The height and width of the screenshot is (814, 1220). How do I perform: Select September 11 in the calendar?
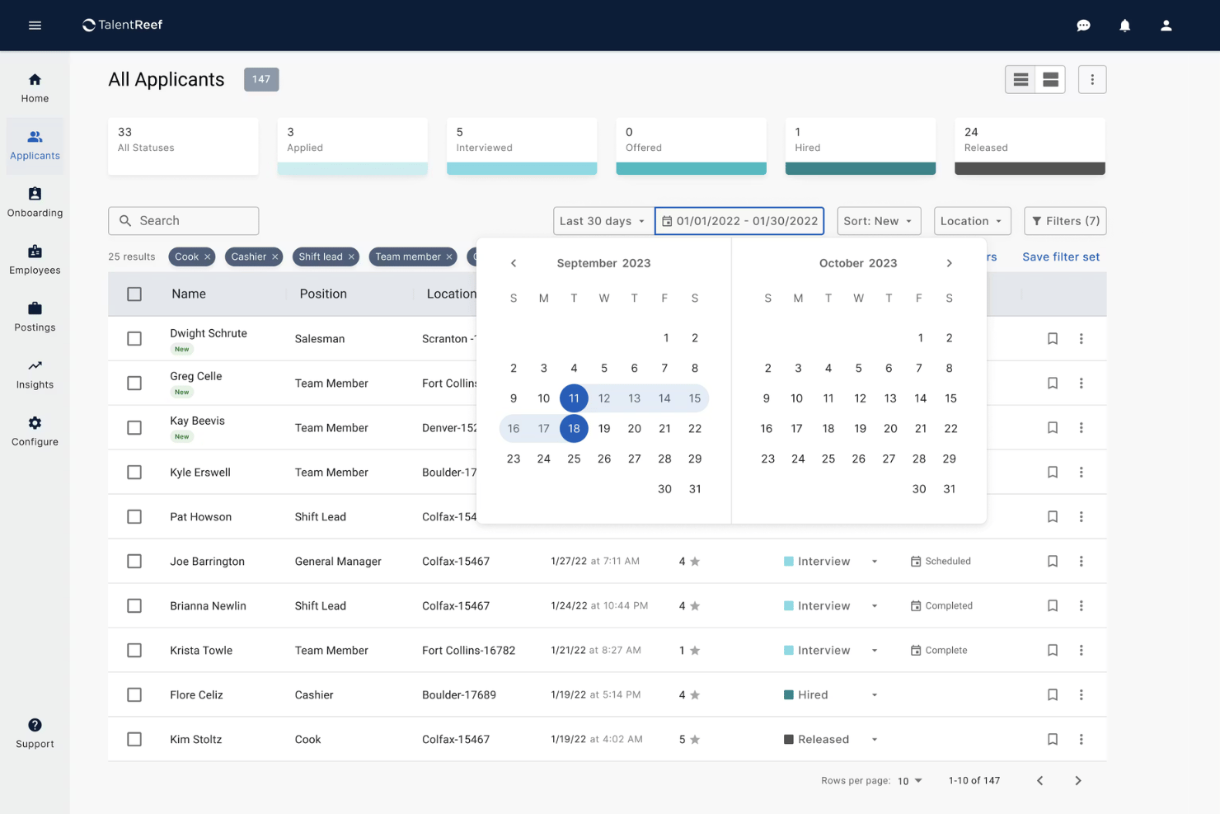tap(574, 398)
